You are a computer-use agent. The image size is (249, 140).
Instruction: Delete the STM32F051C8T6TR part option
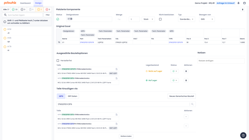(x=186, y=71)
